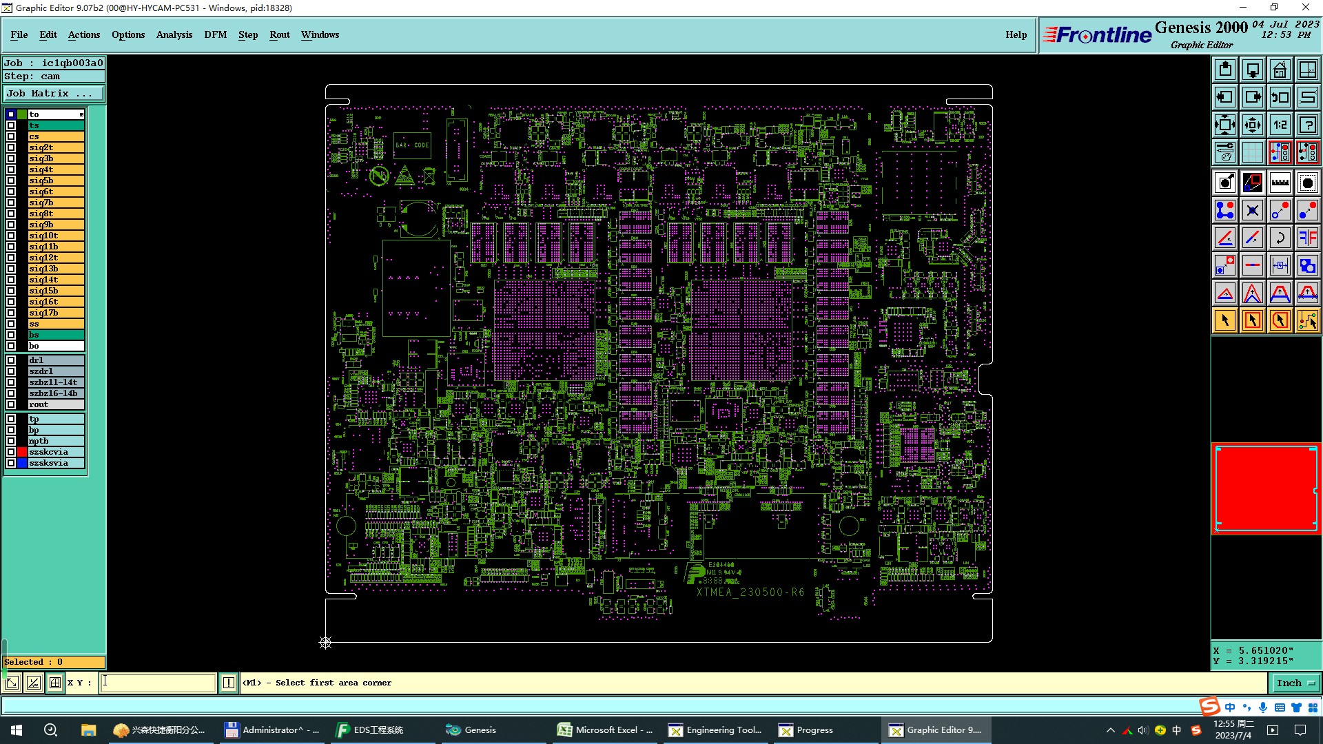Click the Help button

coord(1016,34)
